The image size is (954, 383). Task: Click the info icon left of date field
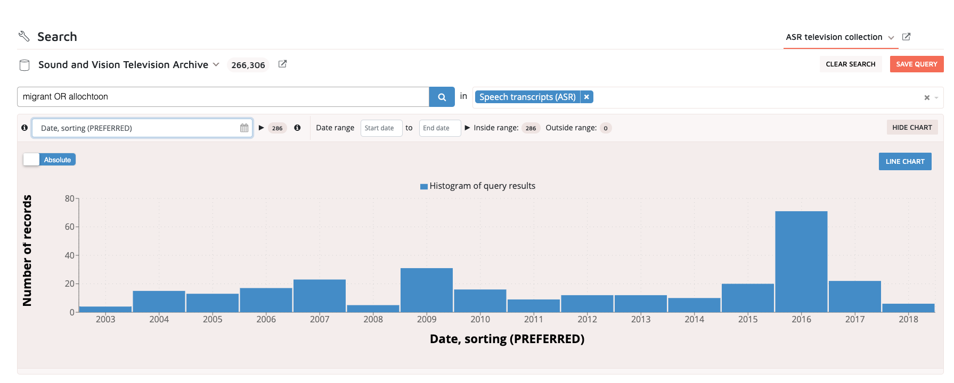(25, 128)
